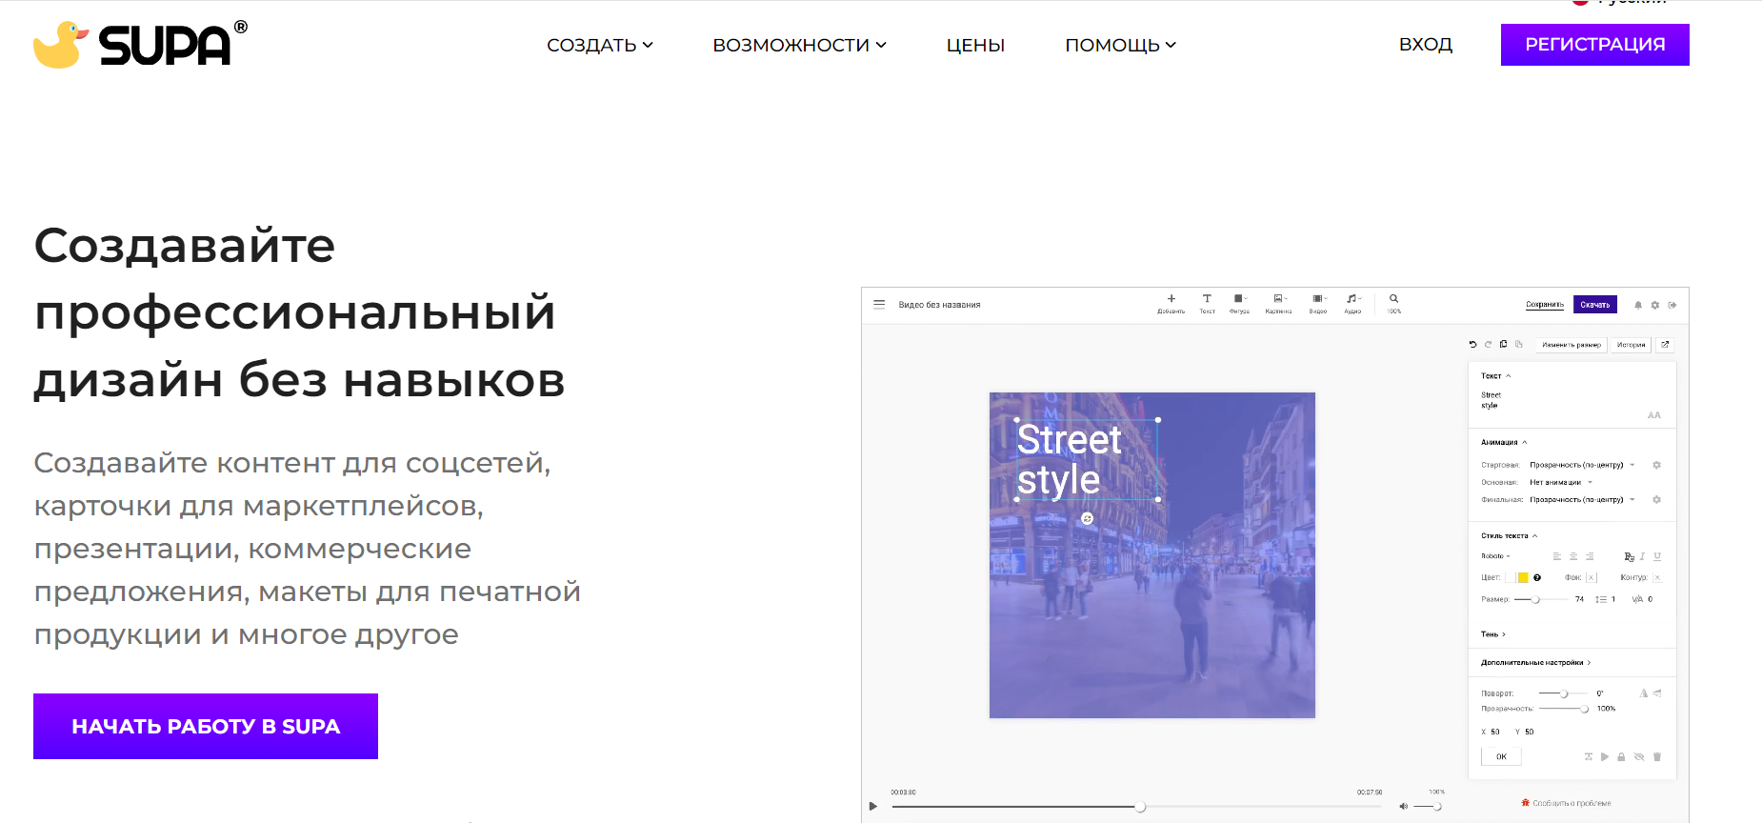Open editor settings gear icon
The image size is (1762, 823).
click(x=1655, y=305)
